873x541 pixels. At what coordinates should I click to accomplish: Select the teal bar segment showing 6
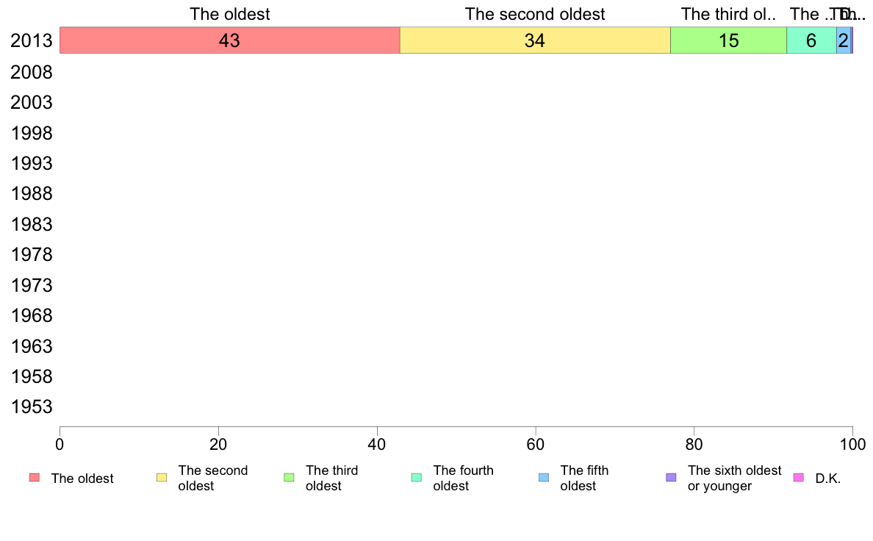point(811,40)
